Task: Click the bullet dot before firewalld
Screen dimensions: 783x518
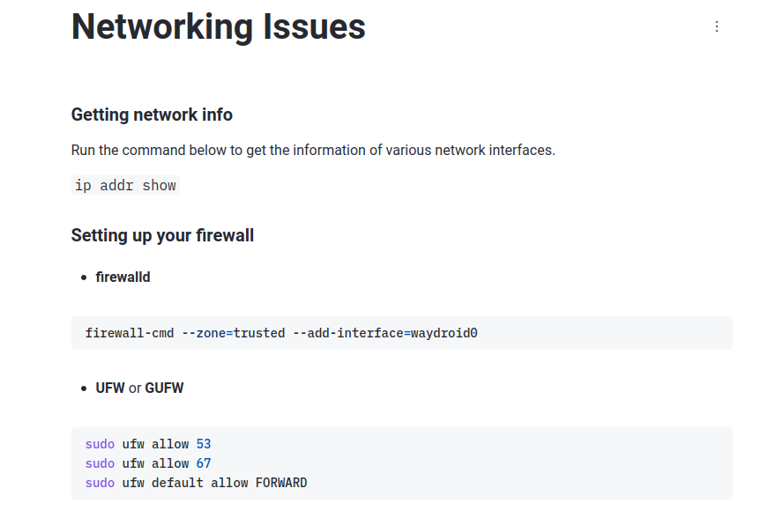Action: click(x=84, y=277)
